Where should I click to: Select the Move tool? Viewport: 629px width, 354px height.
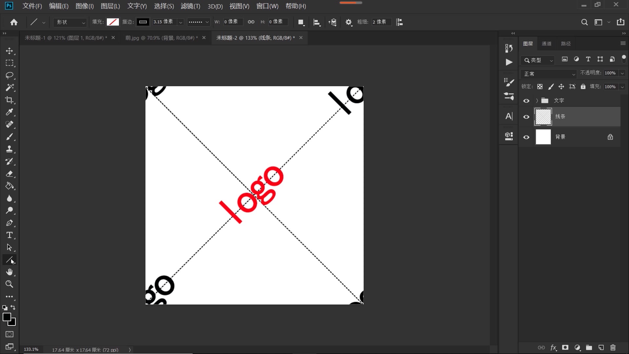10,51
